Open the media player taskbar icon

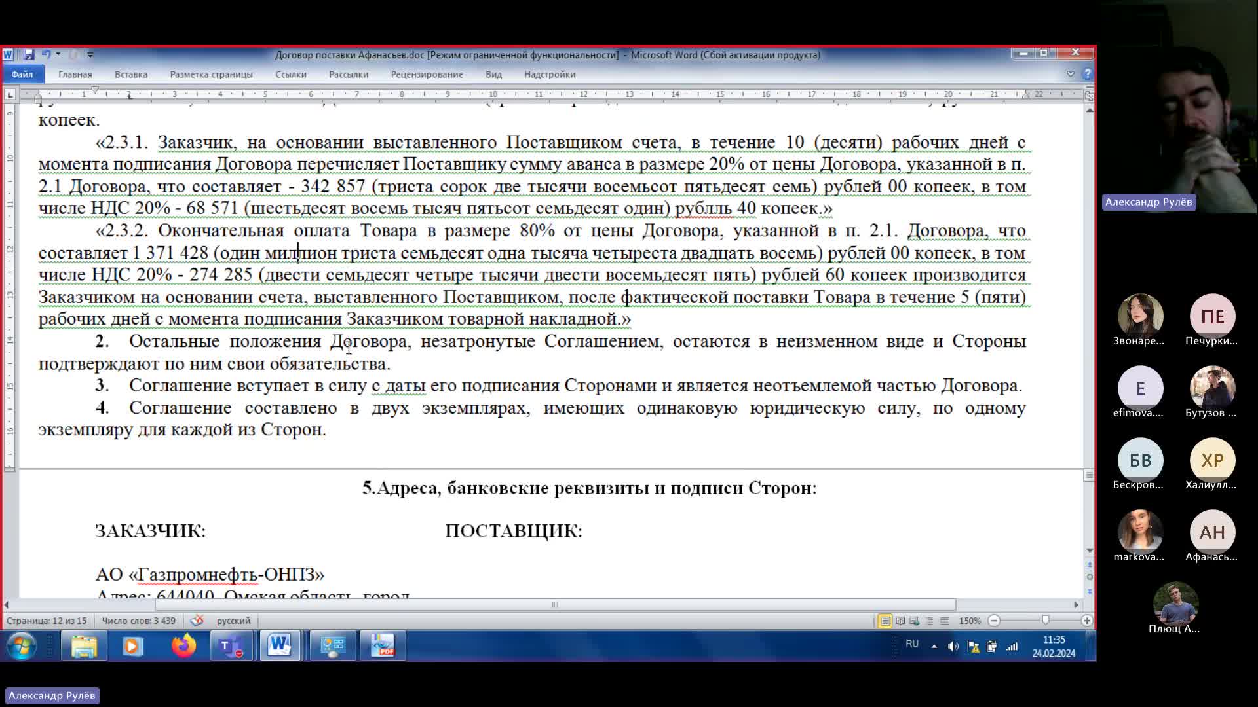(x=133, y=647)
